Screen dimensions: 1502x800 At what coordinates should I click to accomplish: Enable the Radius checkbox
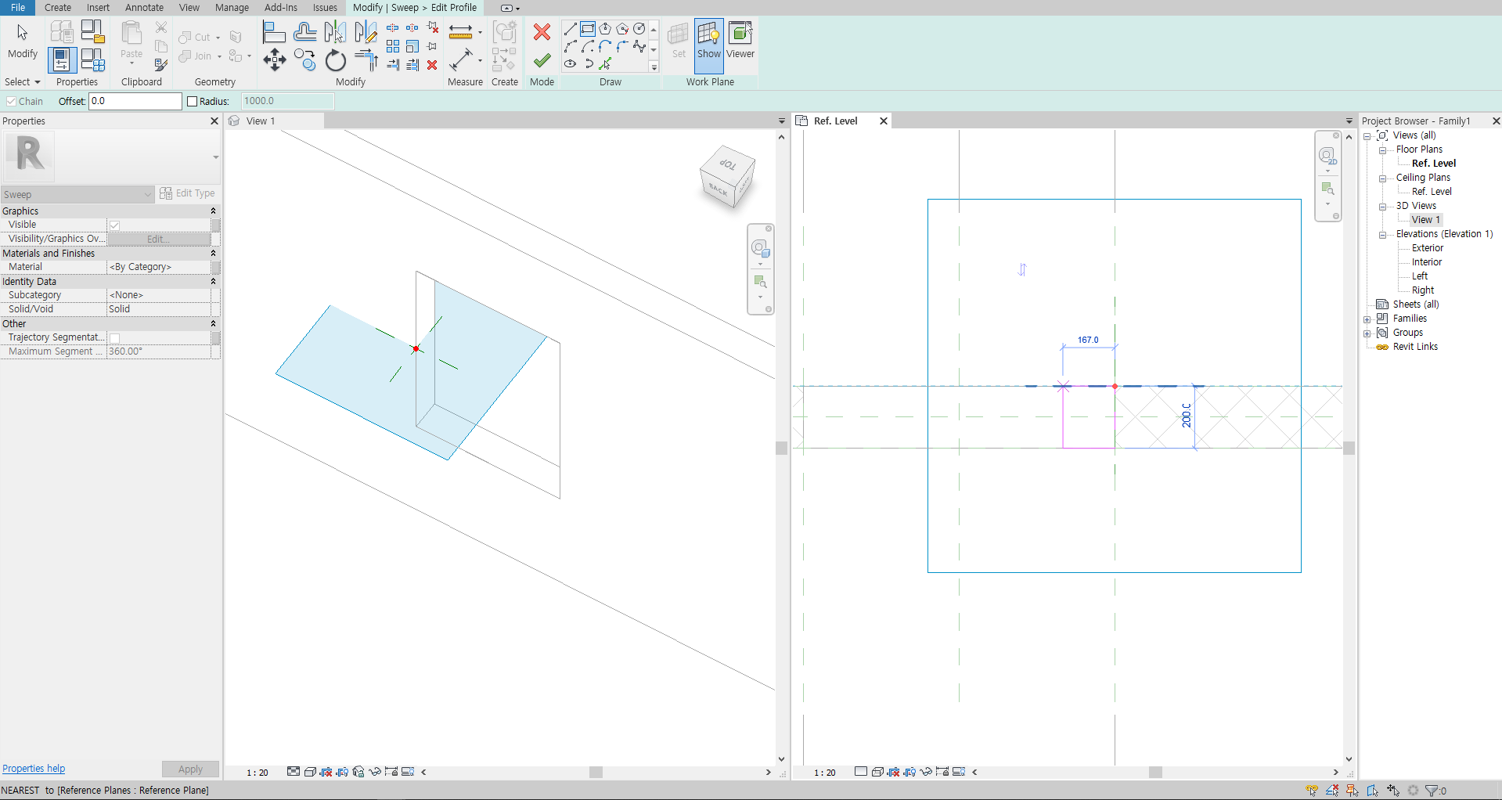point(193,102)
